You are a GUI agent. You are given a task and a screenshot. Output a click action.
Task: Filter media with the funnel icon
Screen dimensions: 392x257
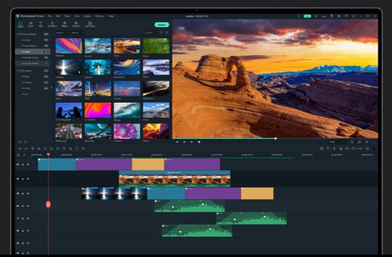click(160, 33)
